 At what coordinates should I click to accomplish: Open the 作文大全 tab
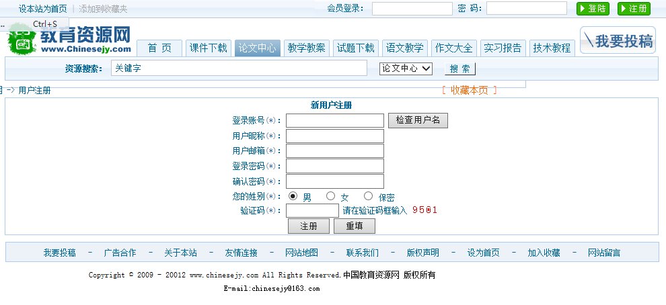[453, 48]
